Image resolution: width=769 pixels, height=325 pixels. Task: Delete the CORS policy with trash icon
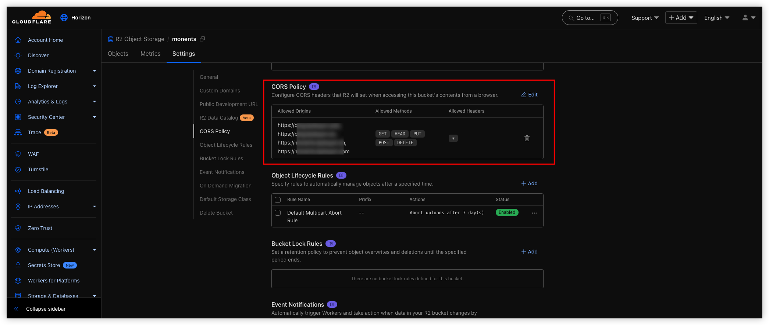527,138
